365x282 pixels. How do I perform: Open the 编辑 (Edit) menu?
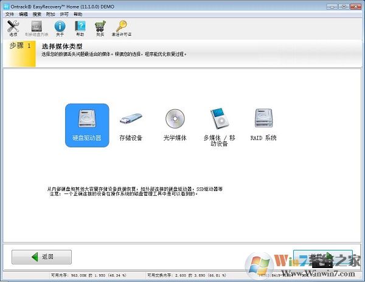tap(23, 13)
